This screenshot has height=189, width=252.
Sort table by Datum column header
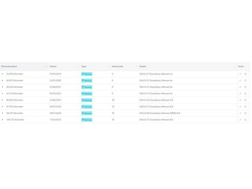tap(78, 67)
